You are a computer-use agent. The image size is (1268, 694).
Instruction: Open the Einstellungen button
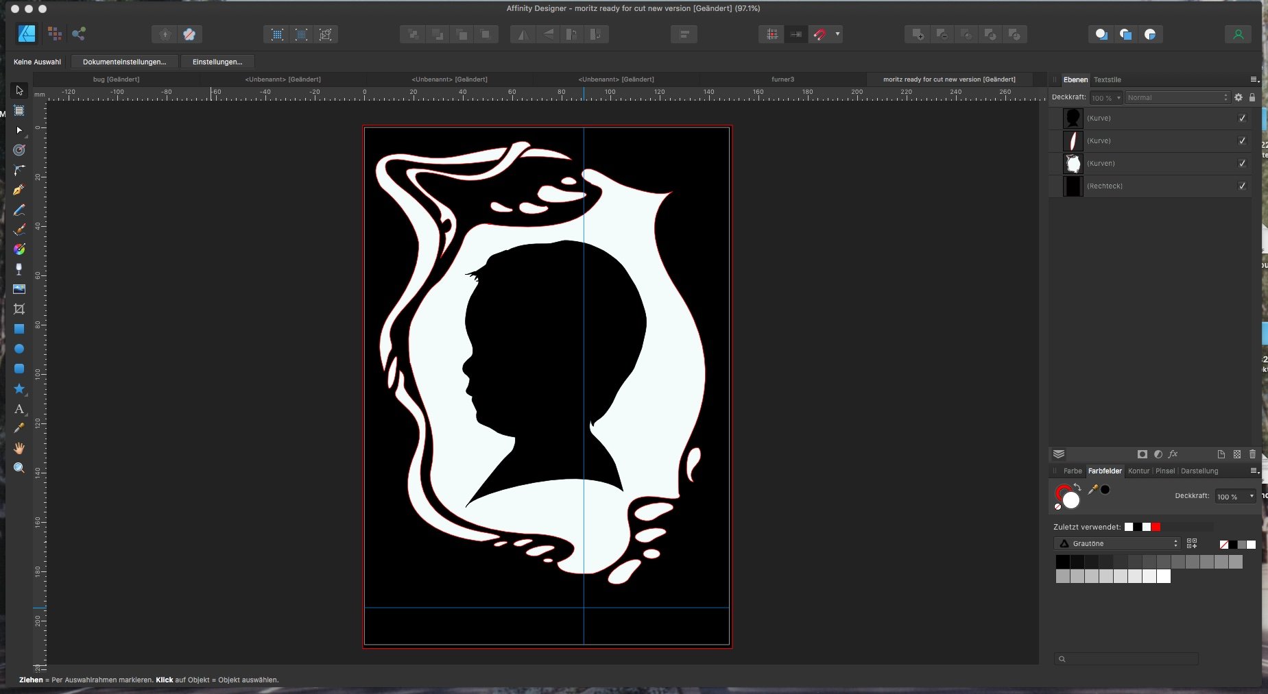point(217,62)
